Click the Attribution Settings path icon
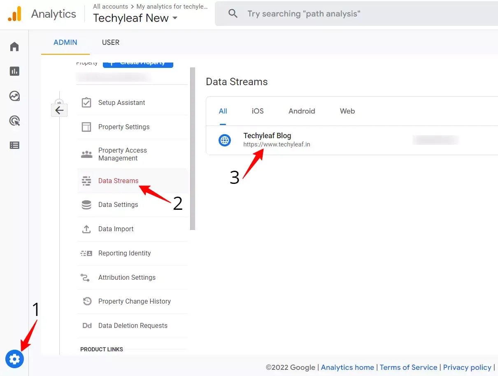Image resolution: width=498 pixels, height=376 pixels. point(85,277)
